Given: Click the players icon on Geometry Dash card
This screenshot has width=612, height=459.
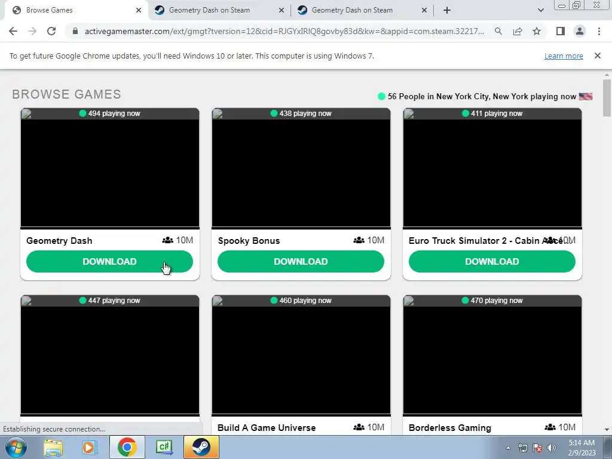Looking at the screenshot, I should pos(167,240).
